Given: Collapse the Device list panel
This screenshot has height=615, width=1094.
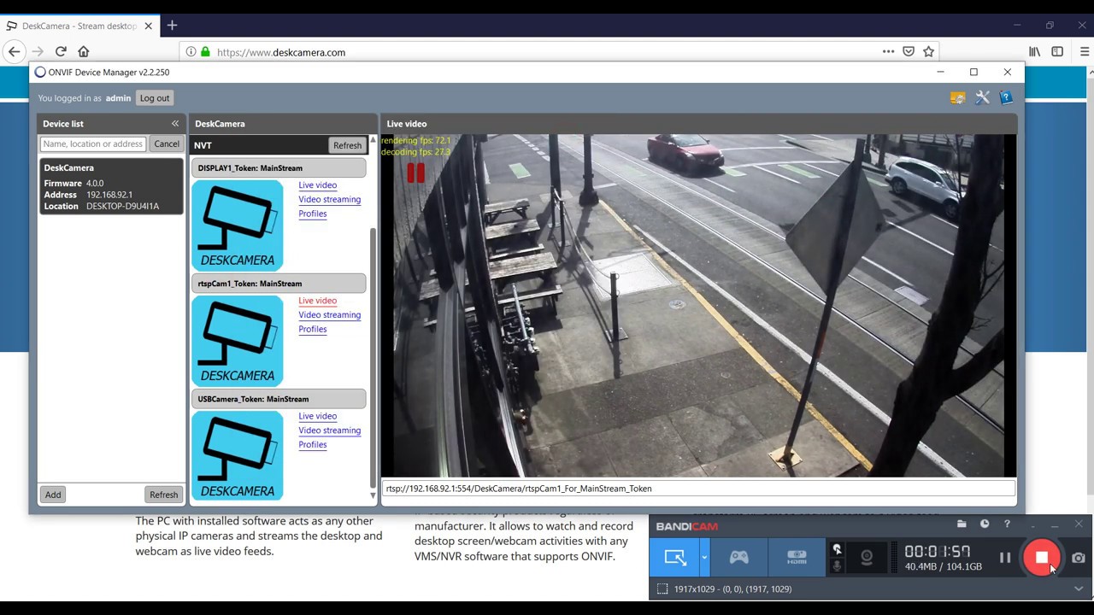Looking at the screenshot, I should pyautogui.click(x=175, y=124).
